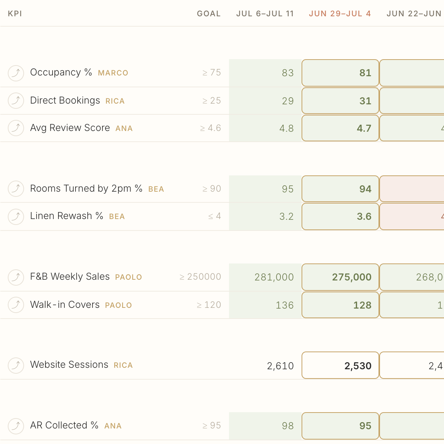
Task: Click owner tag BEA on Rooms Turned row
Action: point(156,189)
